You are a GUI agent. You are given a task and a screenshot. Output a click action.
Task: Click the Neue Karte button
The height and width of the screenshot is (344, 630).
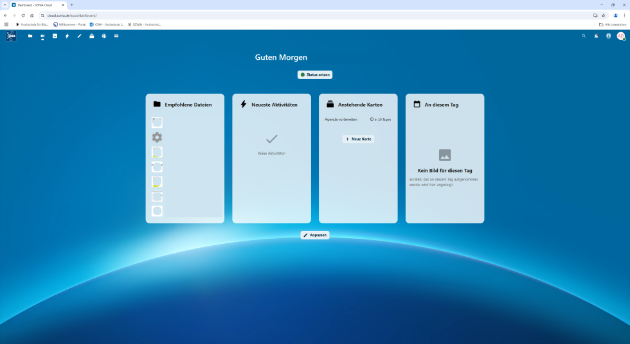point(358,139)
